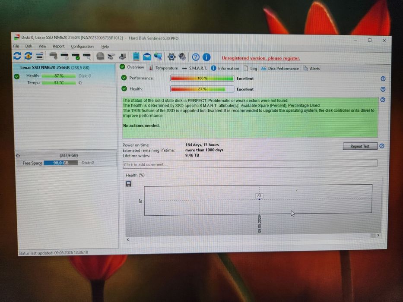This screenshot has width=403, height=302.
Task: Click the 'Click to add comment' field
Action: pyautogui.click(x=250, y=164)
